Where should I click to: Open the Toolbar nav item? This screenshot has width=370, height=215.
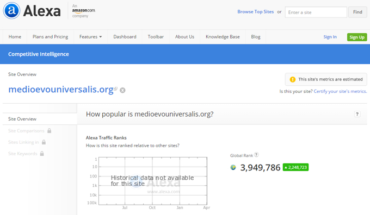click(x=156, y=37)
